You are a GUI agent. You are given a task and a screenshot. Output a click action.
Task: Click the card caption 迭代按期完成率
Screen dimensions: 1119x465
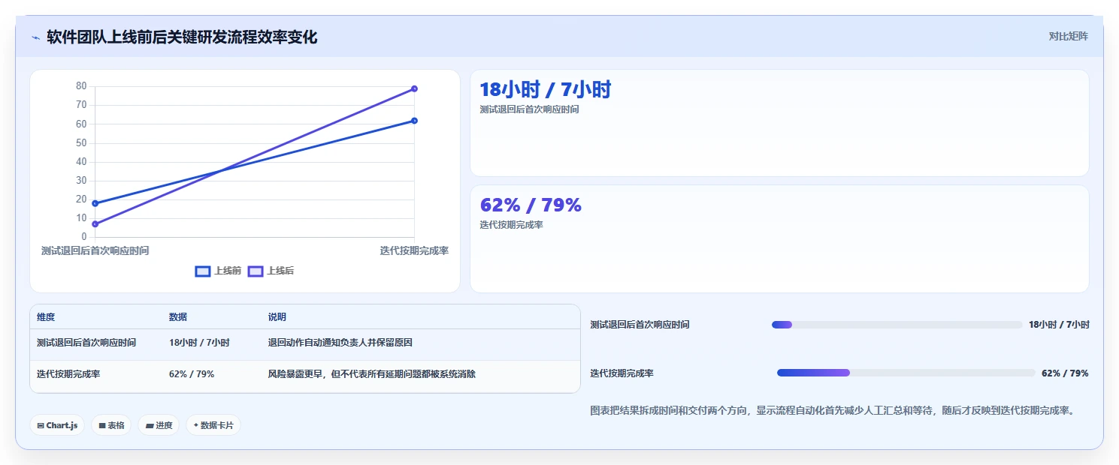pos(511,225)
